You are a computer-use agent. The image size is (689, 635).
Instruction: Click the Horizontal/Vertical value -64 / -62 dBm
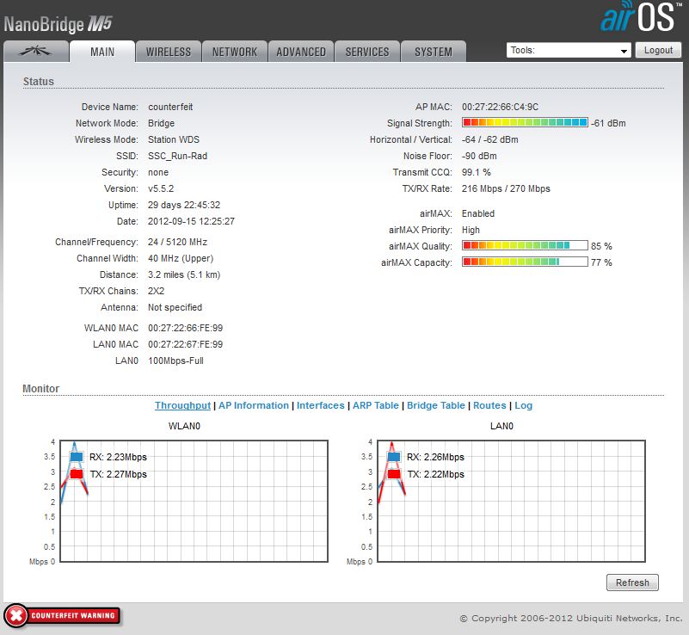coord(490,139)
